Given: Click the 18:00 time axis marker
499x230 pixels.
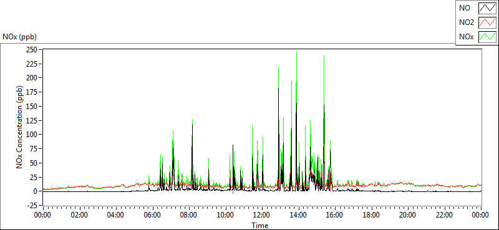Looking at the screenshot, I should coord(371,215).
